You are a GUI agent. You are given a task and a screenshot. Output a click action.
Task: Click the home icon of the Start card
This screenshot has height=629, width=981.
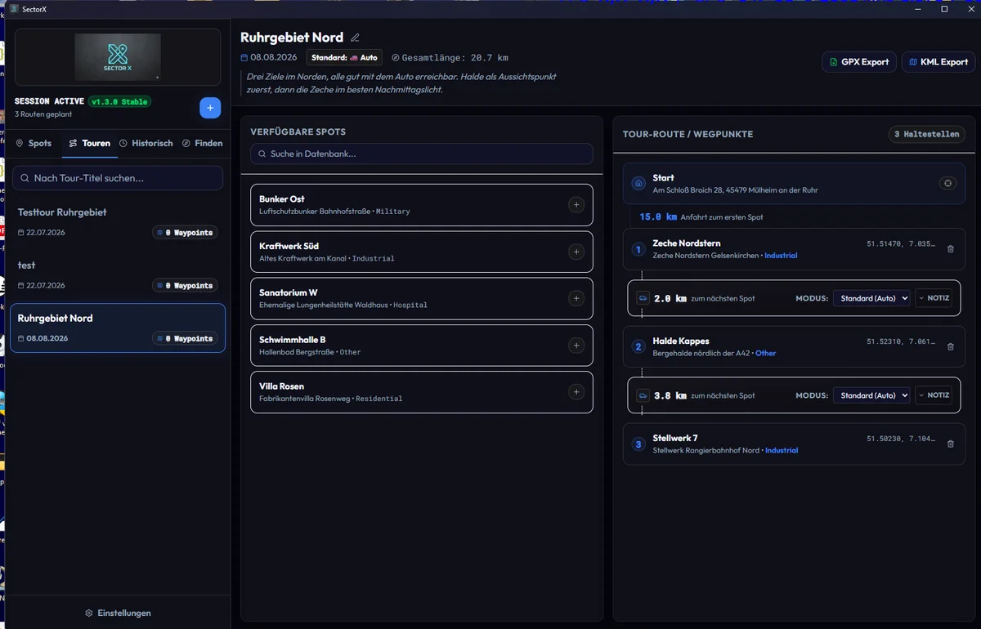pos(638,184)
